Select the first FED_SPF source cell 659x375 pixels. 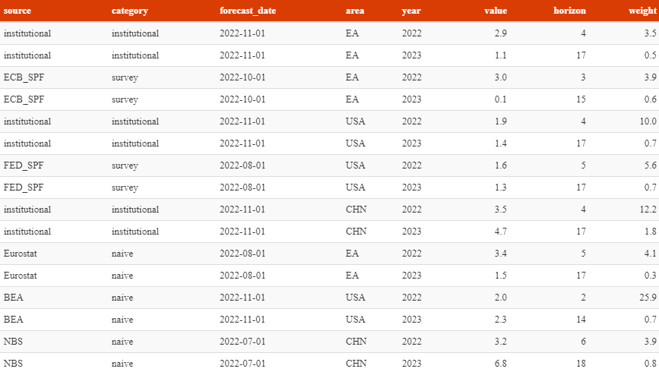(24, 165)
